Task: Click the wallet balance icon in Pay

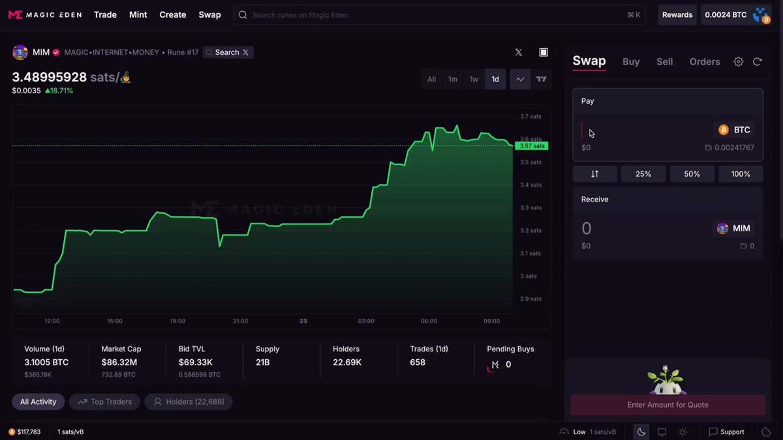Action: pyautogui.click(x=709, y=148)
